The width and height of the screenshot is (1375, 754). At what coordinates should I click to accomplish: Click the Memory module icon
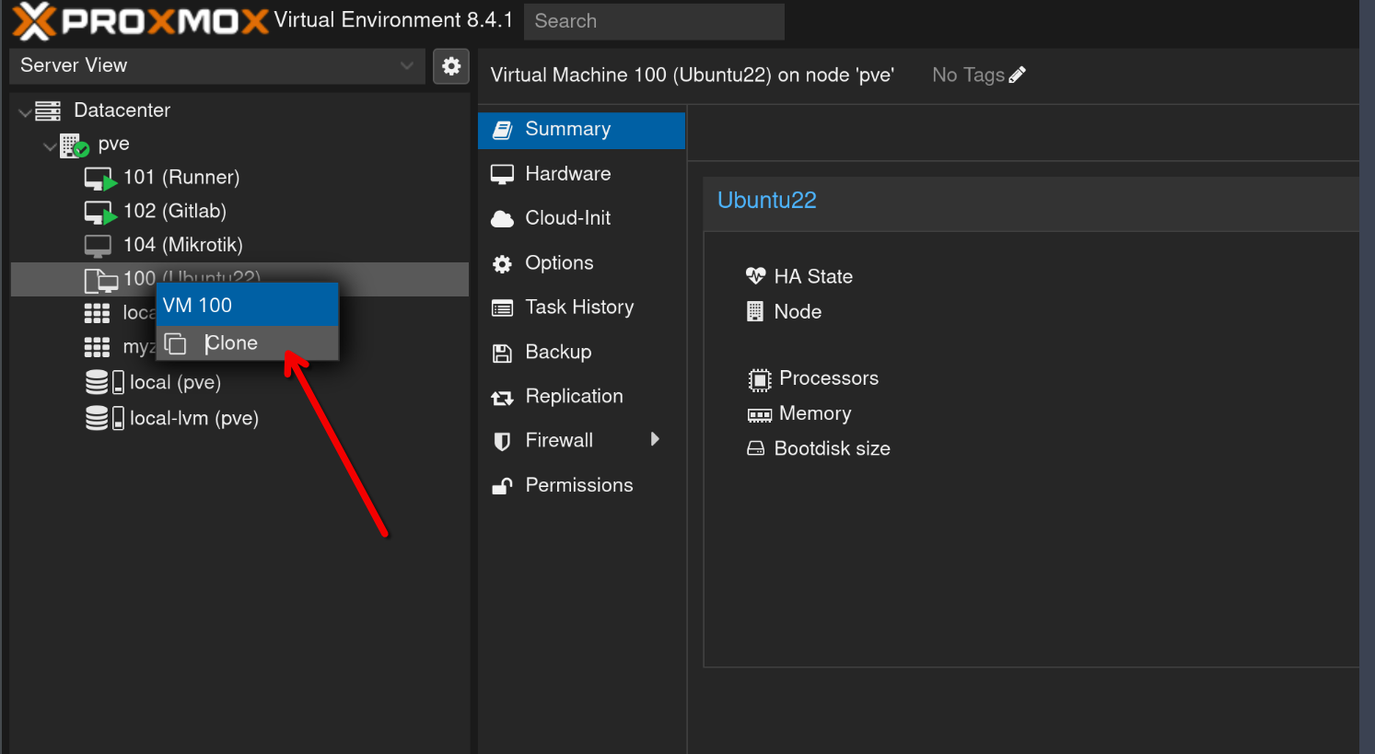[759, 415]
